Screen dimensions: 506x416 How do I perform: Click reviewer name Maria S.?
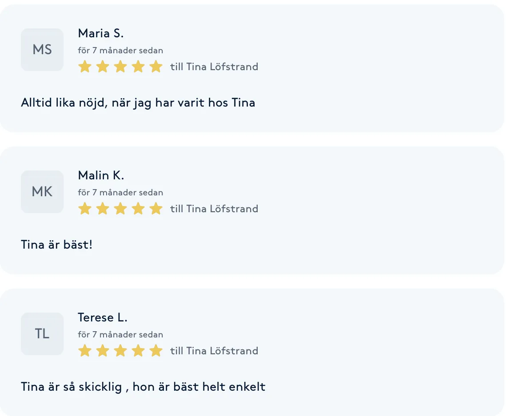click(101, 33)
